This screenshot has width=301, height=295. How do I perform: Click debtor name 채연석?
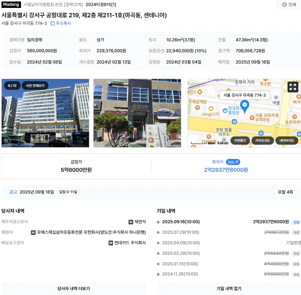coord(140,222)
